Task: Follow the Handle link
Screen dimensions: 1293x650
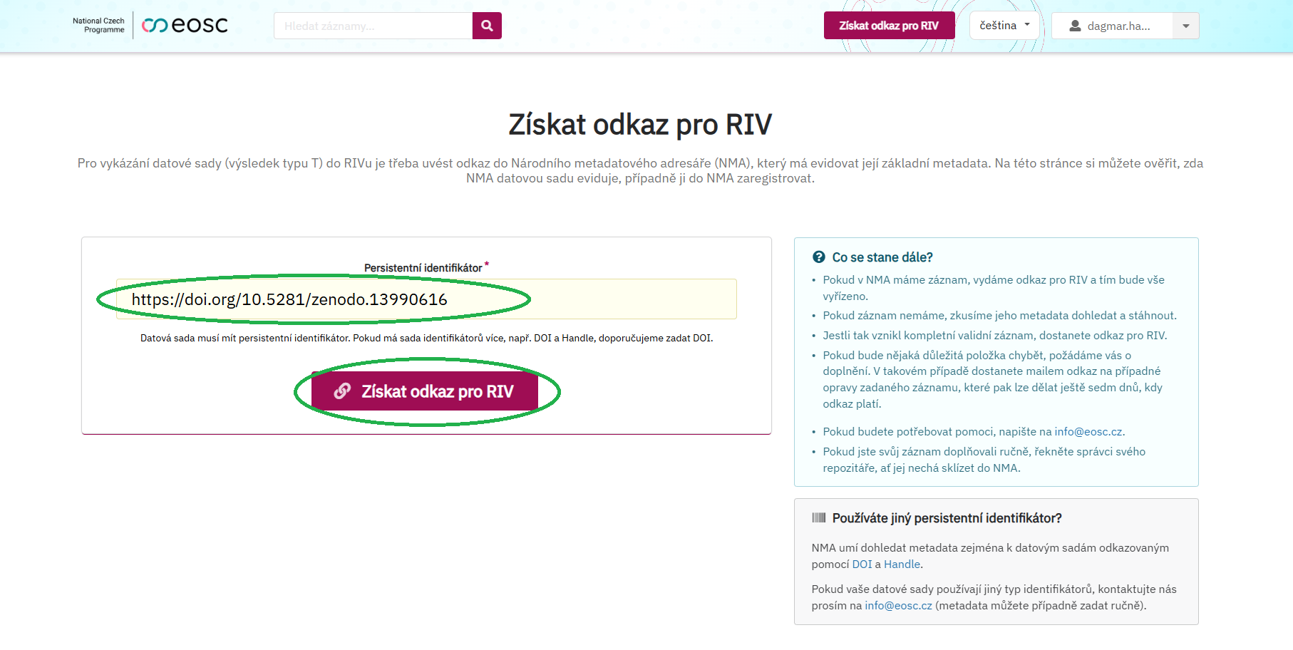Action: (x=902, y=564)
